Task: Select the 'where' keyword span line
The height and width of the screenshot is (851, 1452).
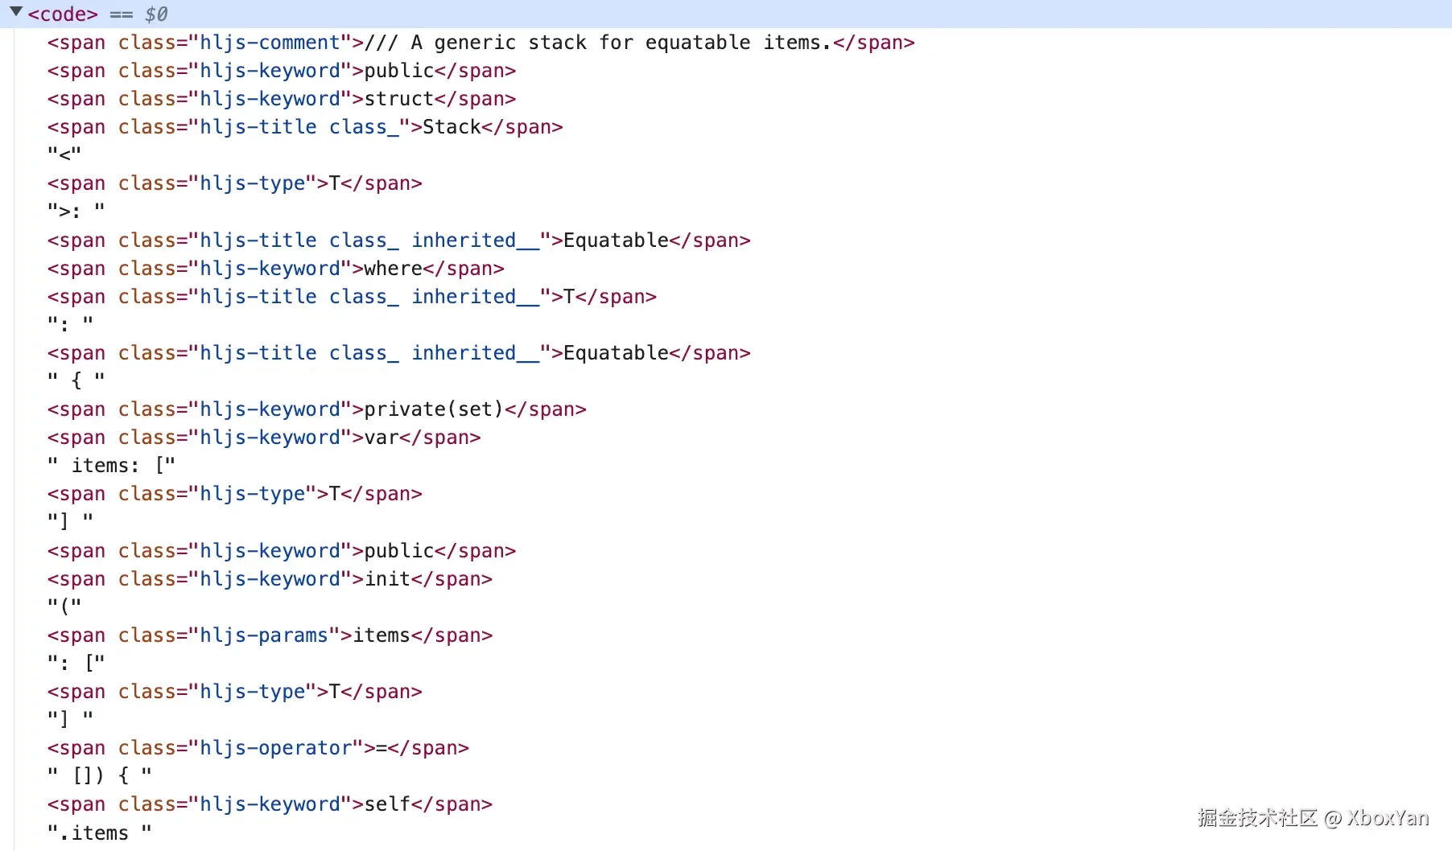Action: click(275, 269)
